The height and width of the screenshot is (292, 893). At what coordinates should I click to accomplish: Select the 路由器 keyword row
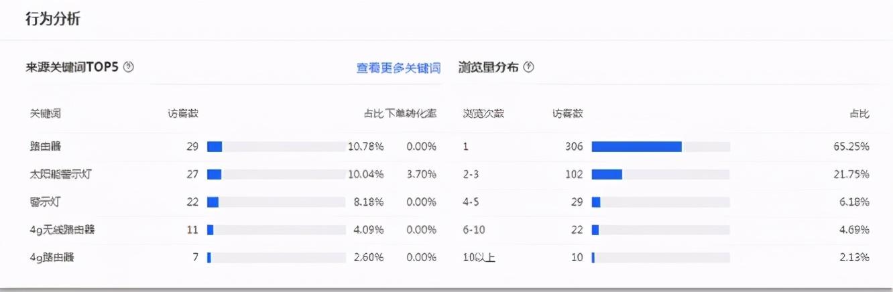46,146
